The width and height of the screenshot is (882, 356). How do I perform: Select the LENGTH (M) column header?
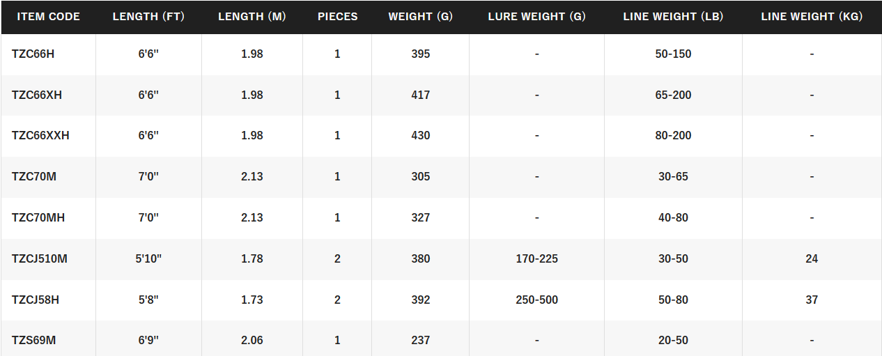click(x=252, y=17)
